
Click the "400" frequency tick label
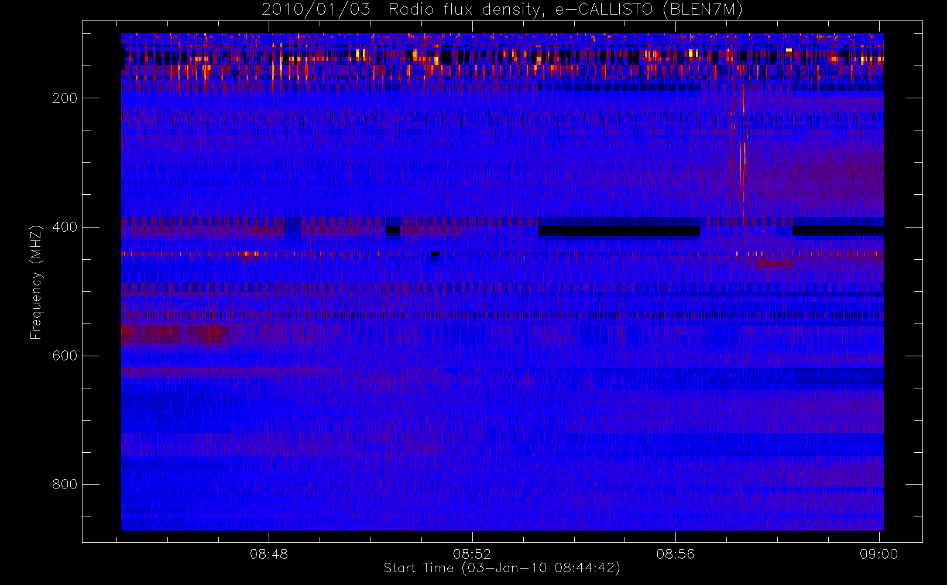point(64,227)
